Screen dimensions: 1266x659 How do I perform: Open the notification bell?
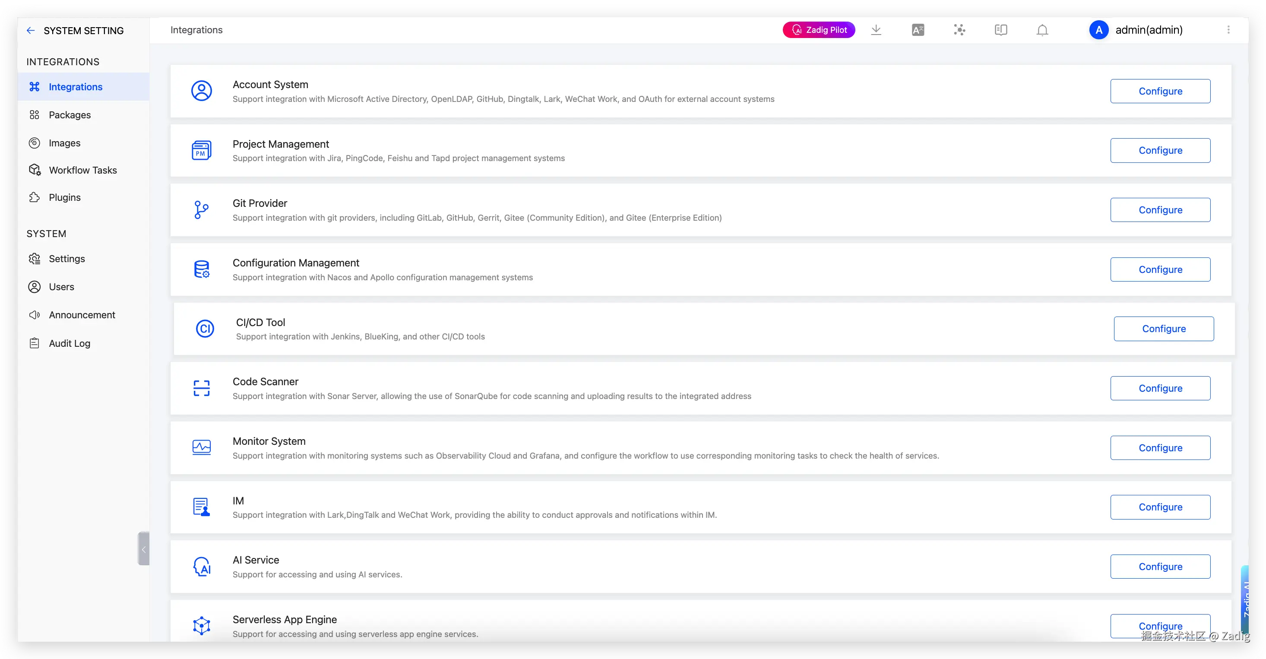tap(1042, 30)
